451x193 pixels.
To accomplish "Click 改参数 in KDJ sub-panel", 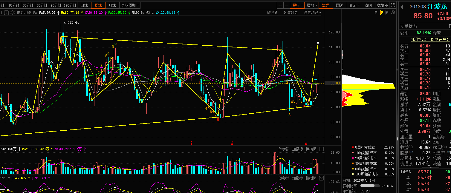I will (284, 178).
